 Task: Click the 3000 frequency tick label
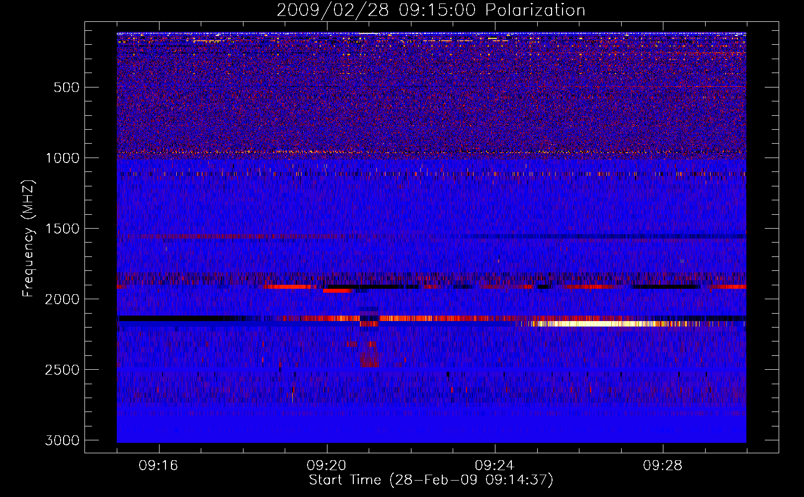point(62,440)
